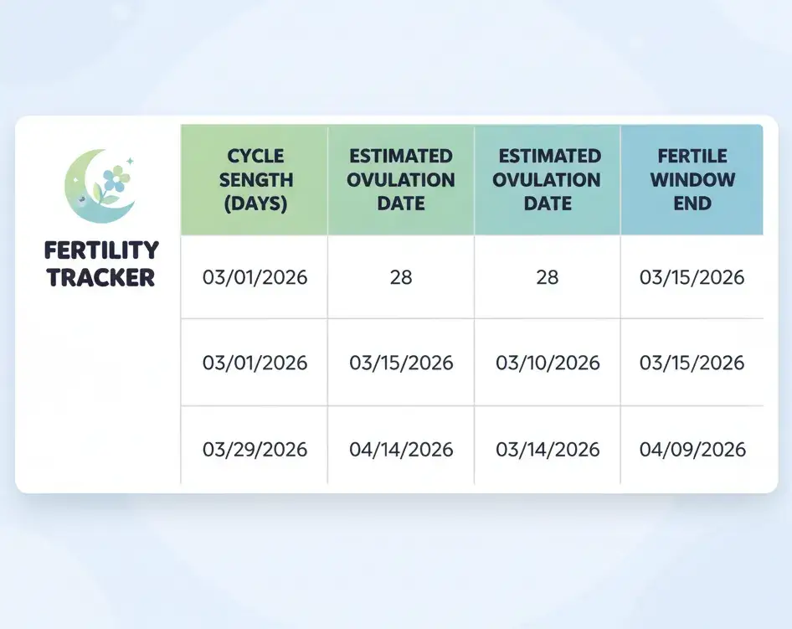Select the Cycle Sength (Days) column header
This screenshot has height=629, width=792.
click(x=255, y=180)
